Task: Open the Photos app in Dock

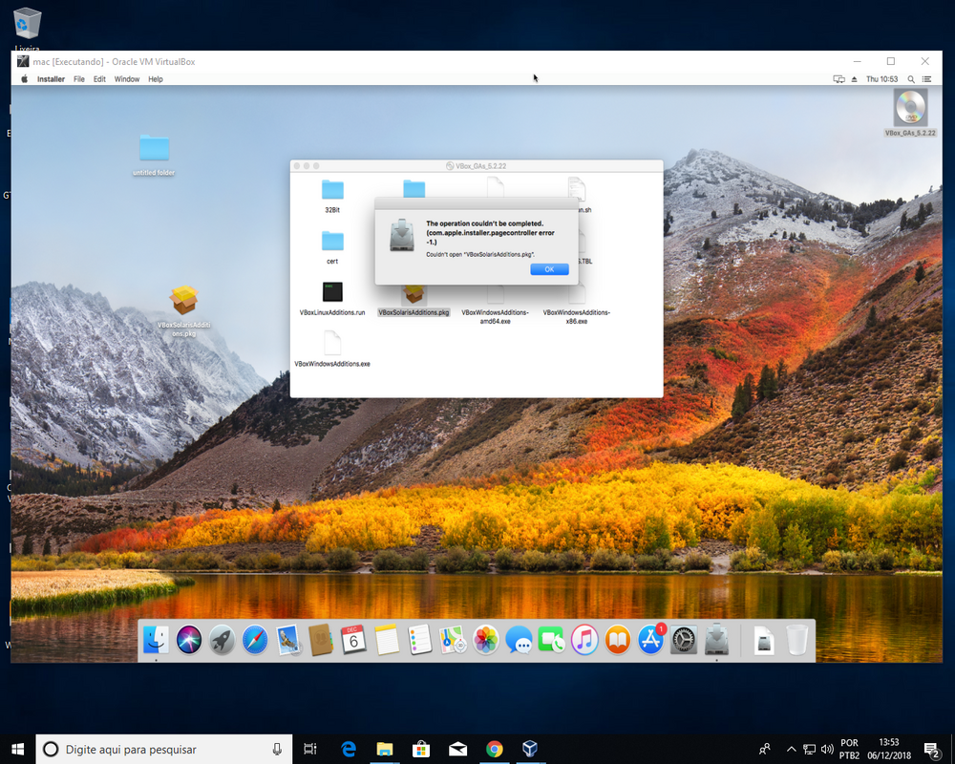Action: [486, 640]
